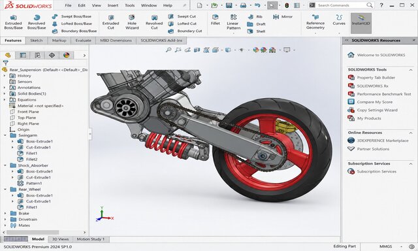
Task: Select the Revolved Boss/Base tool
Action: [x=37, y=22]
